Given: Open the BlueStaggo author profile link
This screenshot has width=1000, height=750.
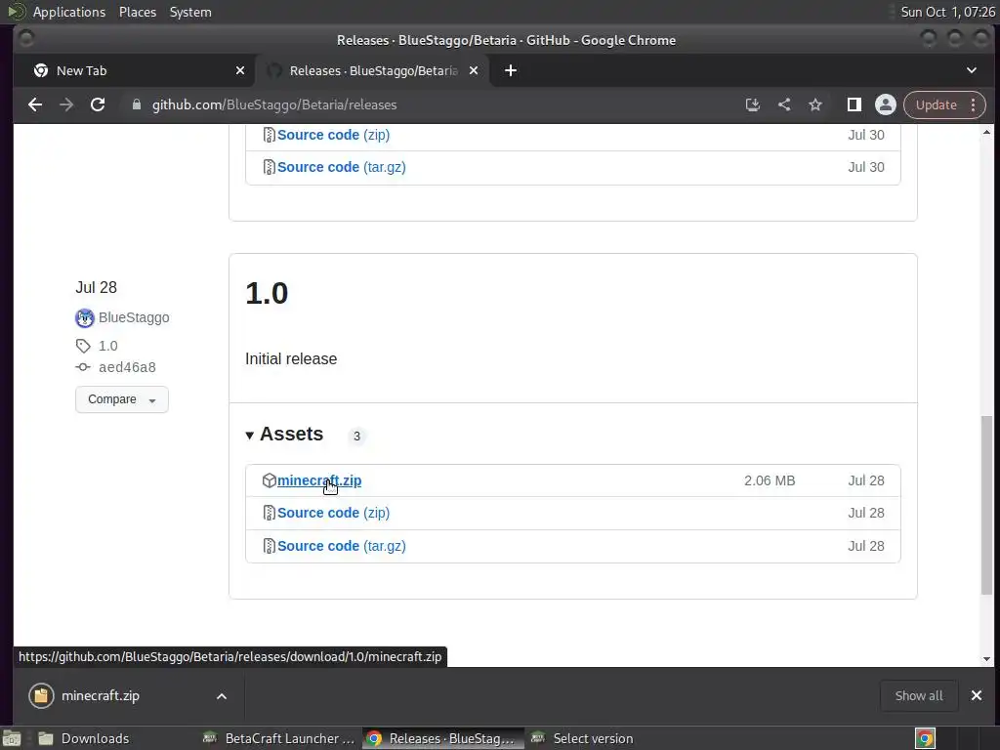Looking at the screenshot, I should 134,317.
